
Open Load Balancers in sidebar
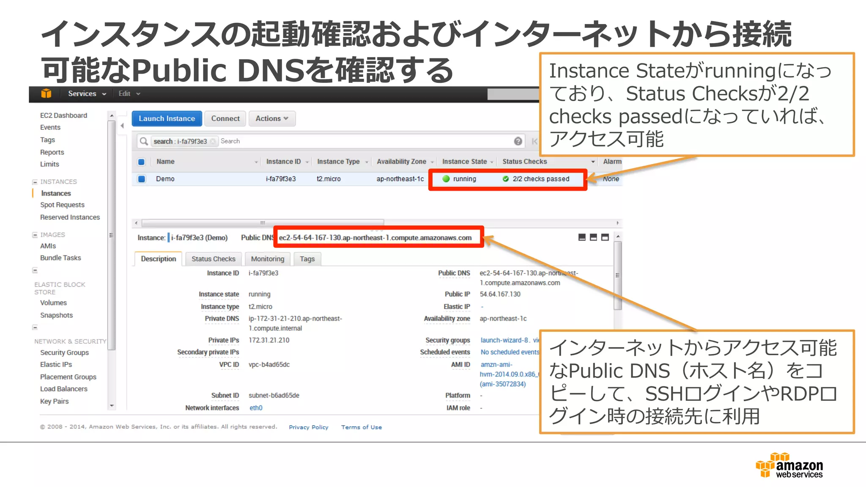coord(63,389)
